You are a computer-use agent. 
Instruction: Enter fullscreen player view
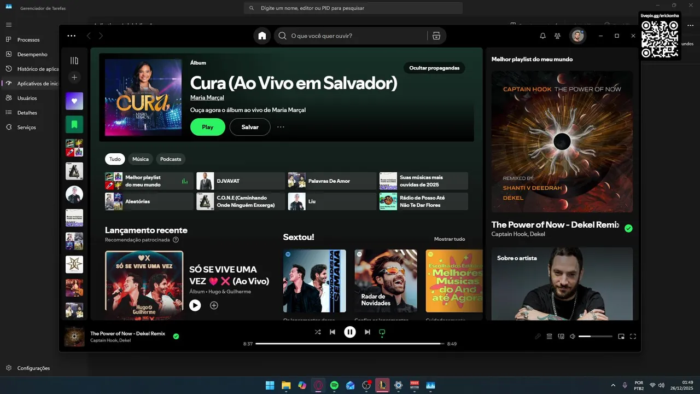[633, 337]
